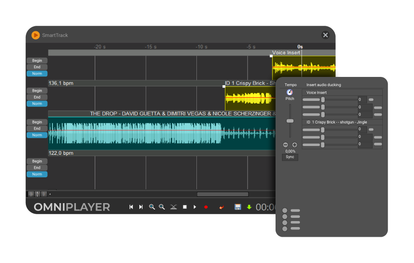Click the '136,1 bpm' track label

61,83
